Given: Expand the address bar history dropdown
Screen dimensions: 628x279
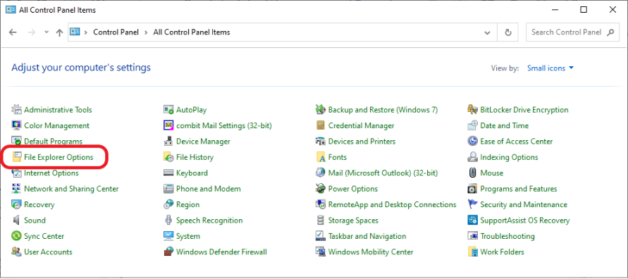Looking at the screenshot, I should coord(488,32).
